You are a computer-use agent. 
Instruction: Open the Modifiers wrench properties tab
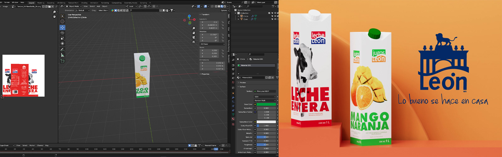233,97
